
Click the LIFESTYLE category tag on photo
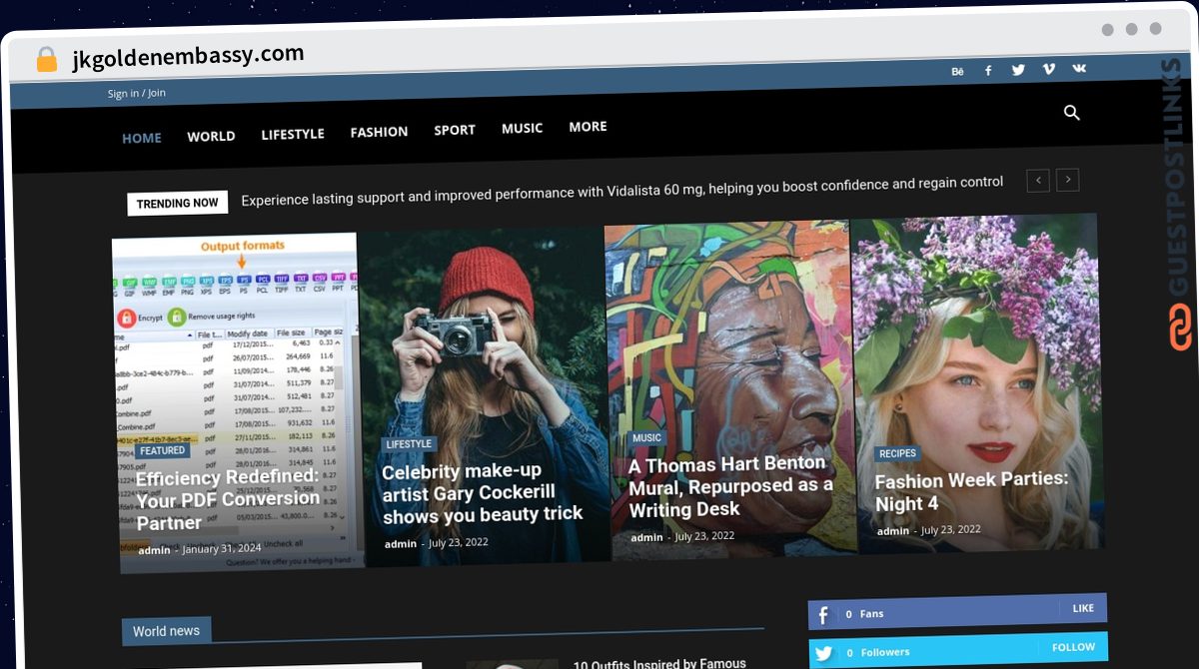pyautogui.click(x=409, y=444)
